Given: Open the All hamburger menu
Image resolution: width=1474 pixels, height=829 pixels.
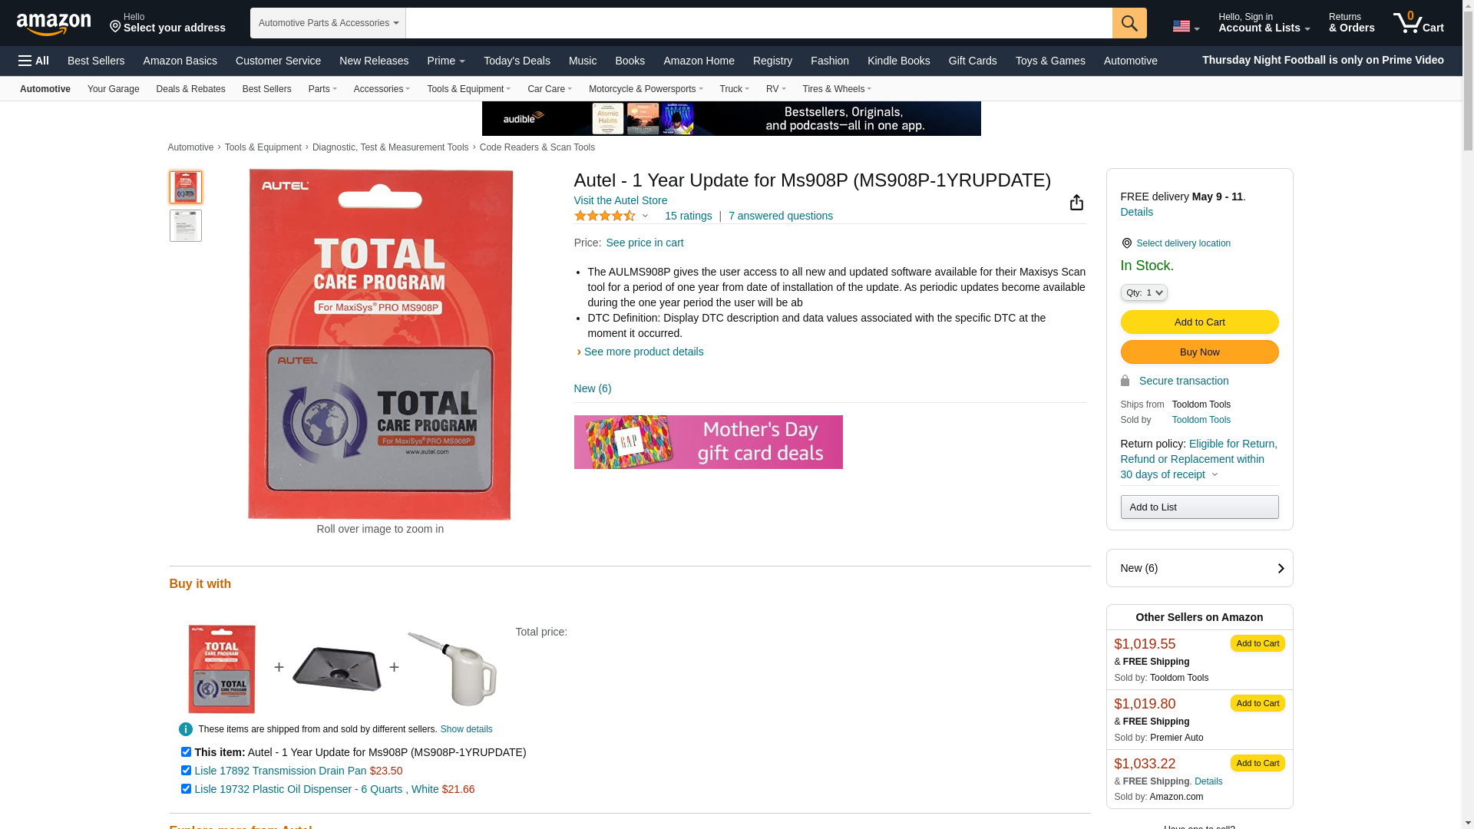Looking at the screenshot, I should tap(34, 61).
